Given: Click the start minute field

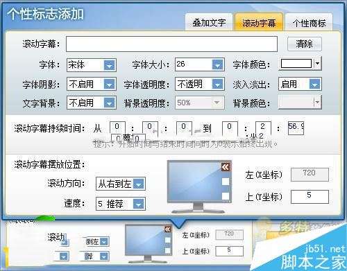Looking at the screenshot, I should tap(150, 128).
